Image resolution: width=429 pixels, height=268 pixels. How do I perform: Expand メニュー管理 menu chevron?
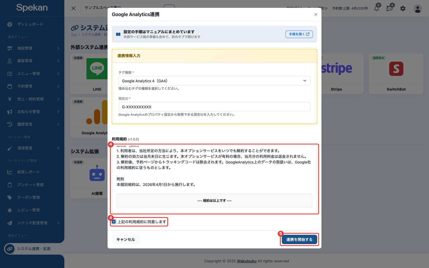point(58,74)
